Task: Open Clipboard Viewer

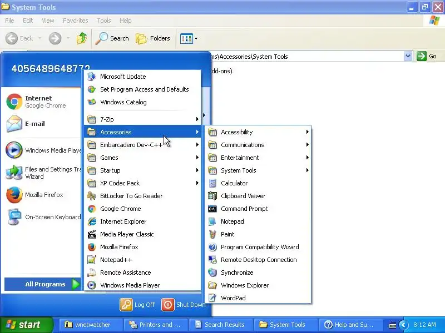Action: click(x=258, y=196)
